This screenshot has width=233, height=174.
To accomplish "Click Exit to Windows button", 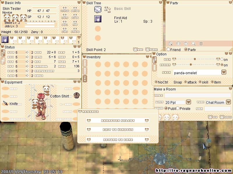I will [118, 130].
